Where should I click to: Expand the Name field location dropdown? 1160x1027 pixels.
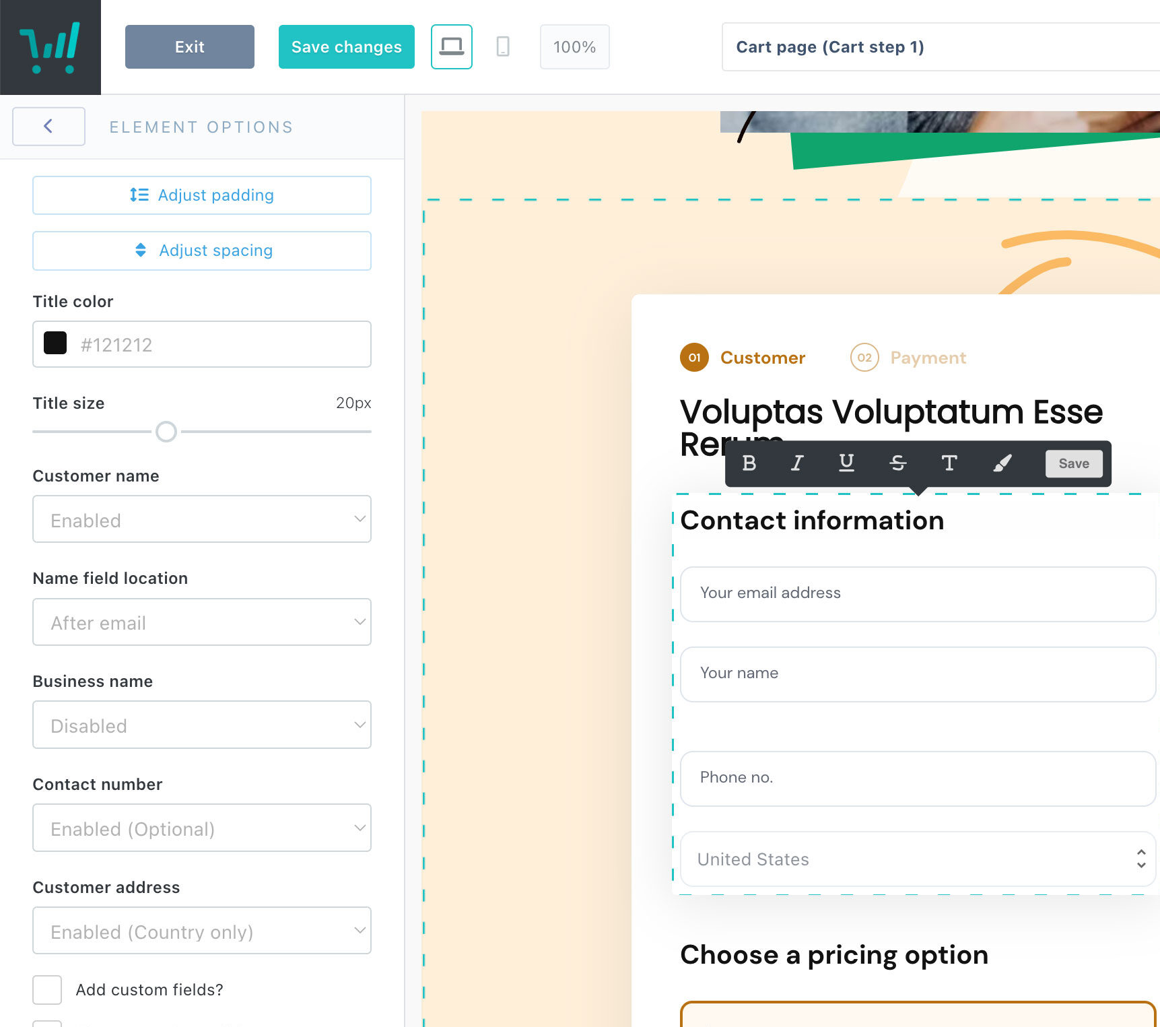coord(202,622)
